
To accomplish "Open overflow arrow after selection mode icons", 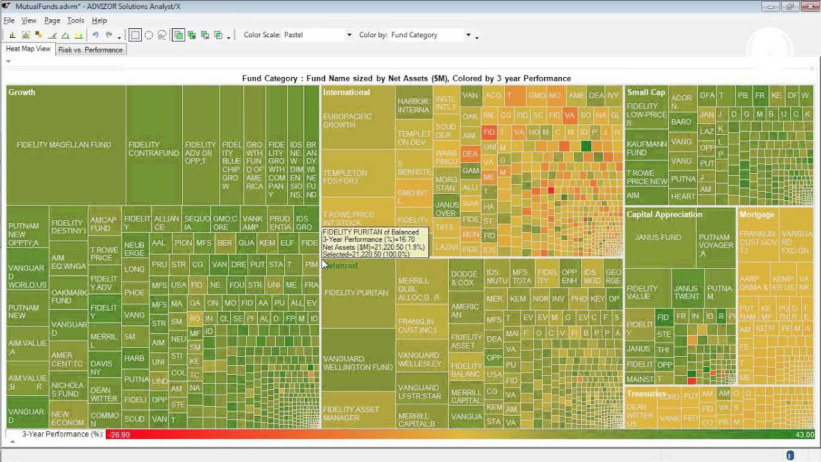I will click(x=228, y=38).
